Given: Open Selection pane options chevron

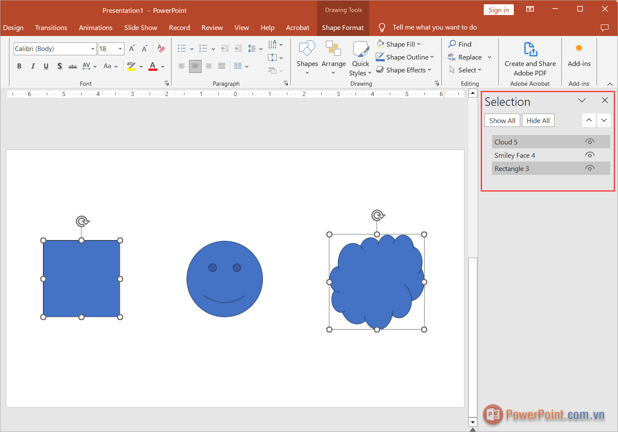Looking at the screenshot, I should point(582,100).
